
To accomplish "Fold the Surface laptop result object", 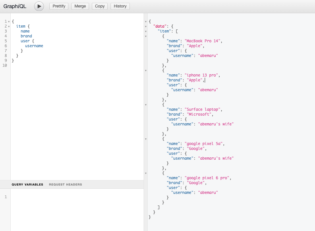I will pos(146,105).
